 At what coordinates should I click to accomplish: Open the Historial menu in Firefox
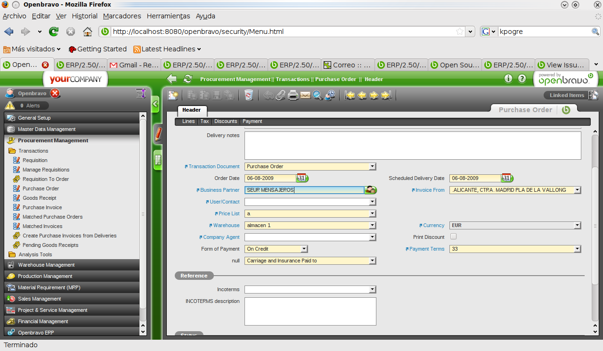coord(85,16)
